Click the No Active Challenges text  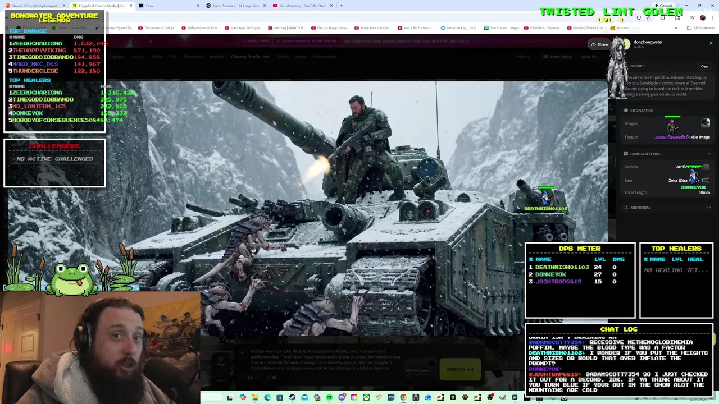pyautogui.click(x=54, y=159)
